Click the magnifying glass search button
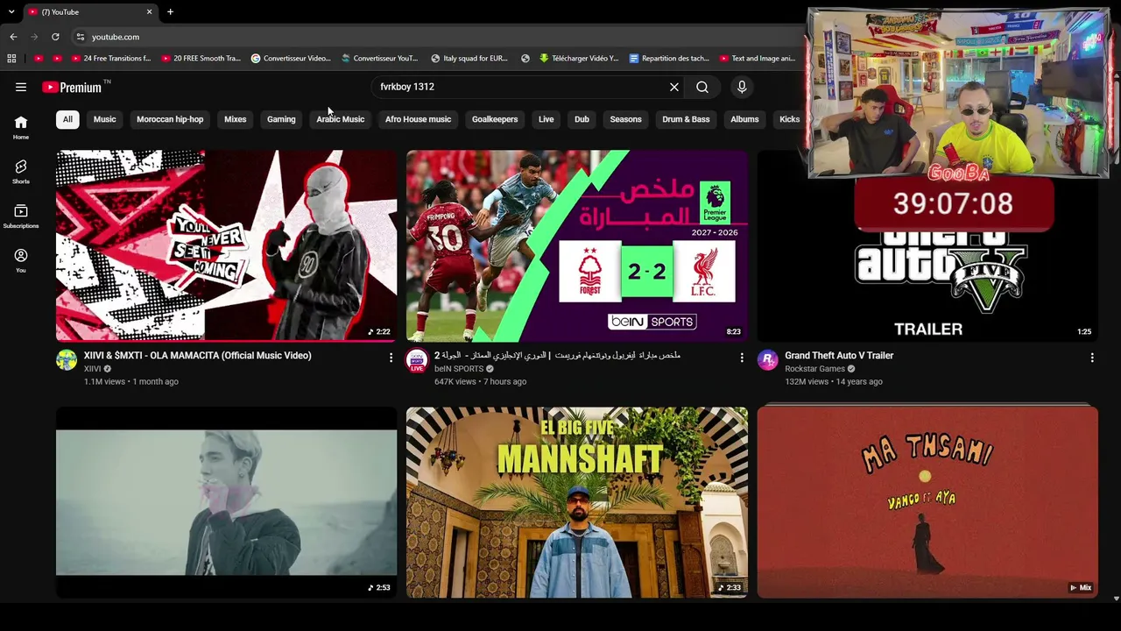Screen dimensions: 1121x631 point(702,87)
